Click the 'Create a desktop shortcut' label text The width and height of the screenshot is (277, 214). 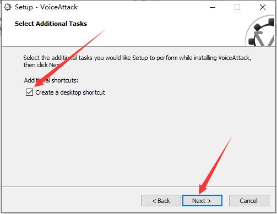click(x=70, y=92)
